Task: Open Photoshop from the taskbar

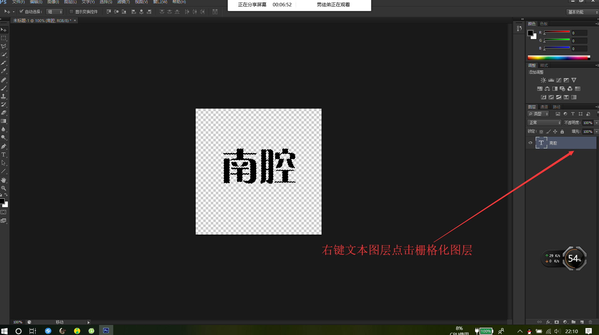Action: point(106,331)
